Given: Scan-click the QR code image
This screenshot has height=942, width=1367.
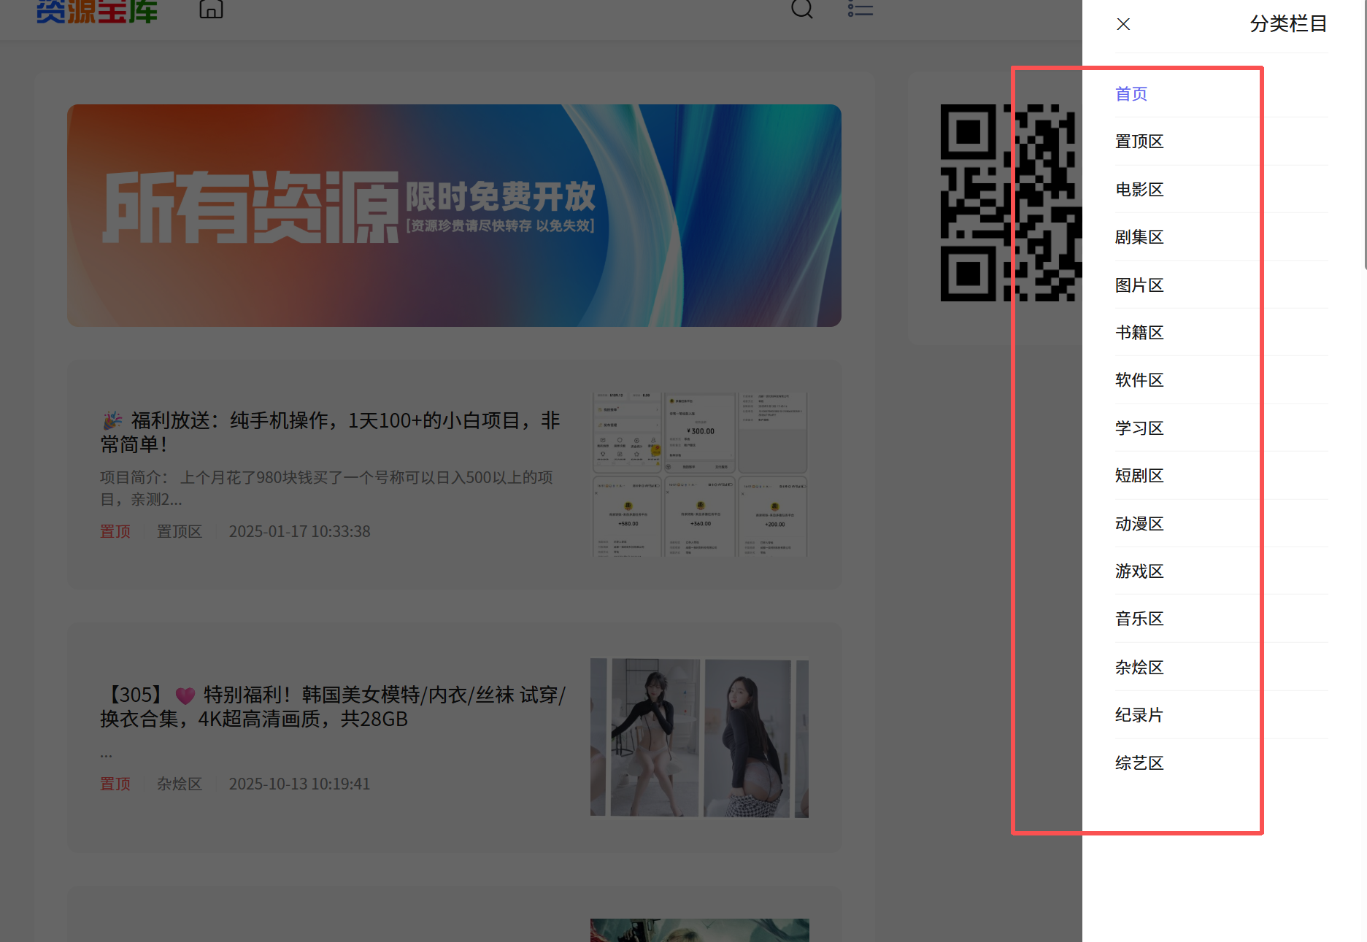Looking at the screenshot, I should click(1010, 204).
